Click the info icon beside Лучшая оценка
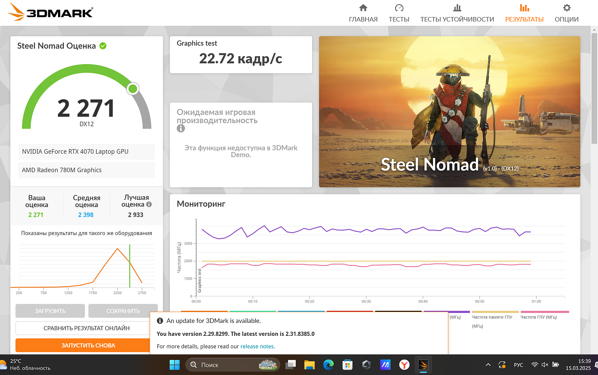 149,205
